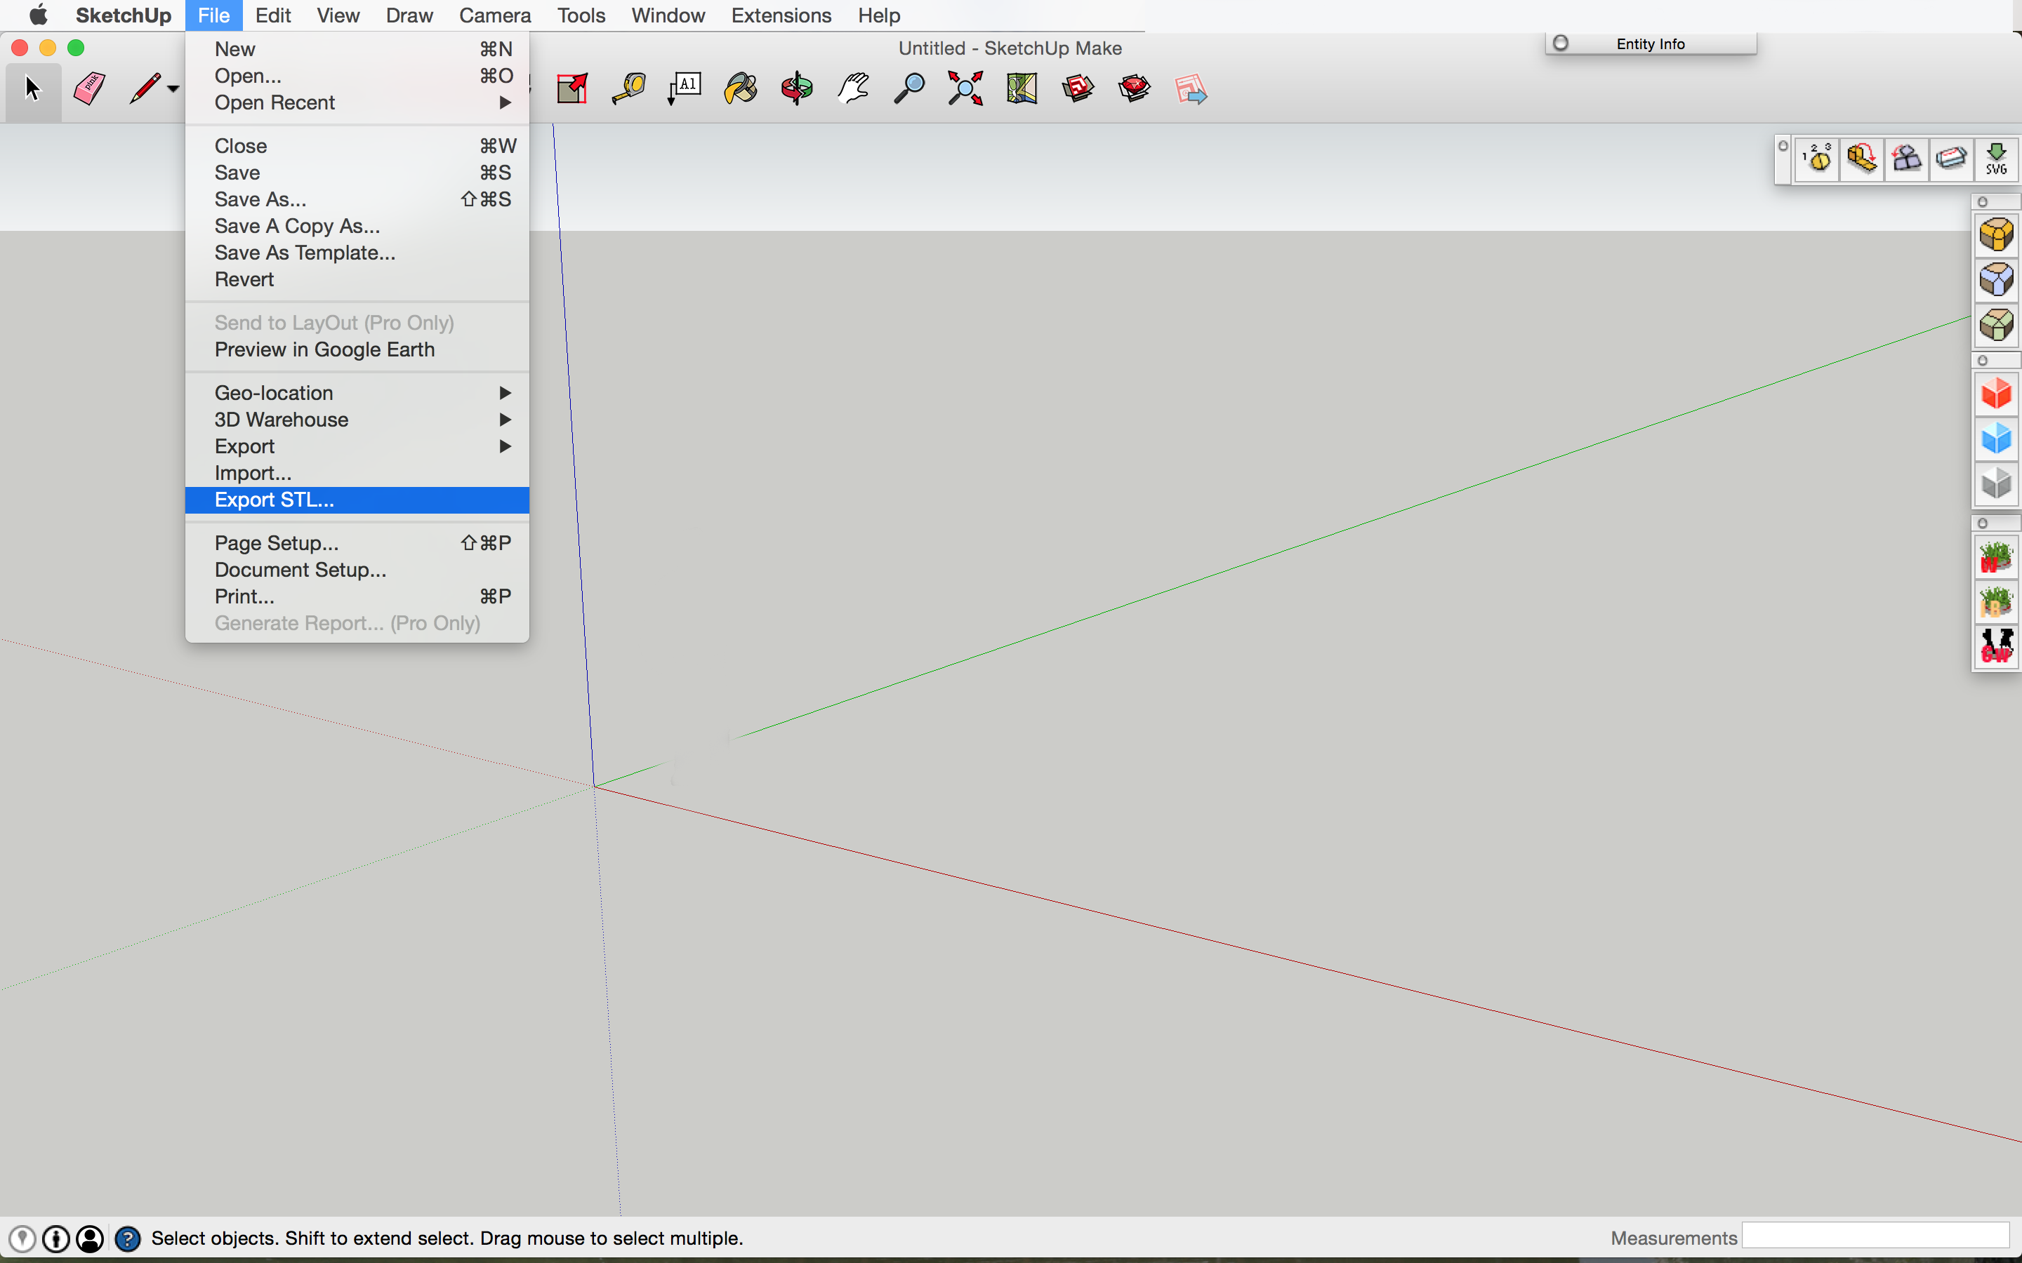Choose Print from the File menu
Screen dimensions: 2022x1263
pos(357,596)
